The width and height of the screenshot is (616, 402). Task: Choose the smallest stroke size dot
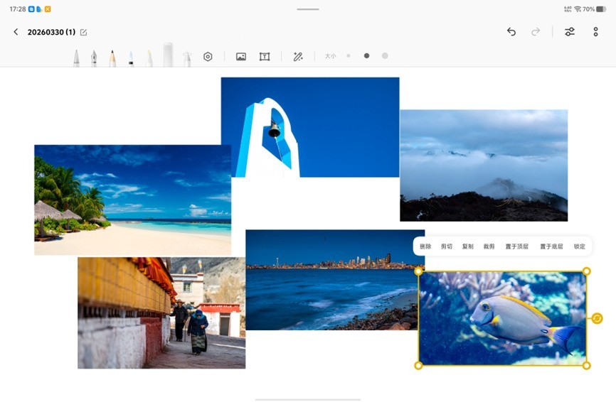point(348,55)
